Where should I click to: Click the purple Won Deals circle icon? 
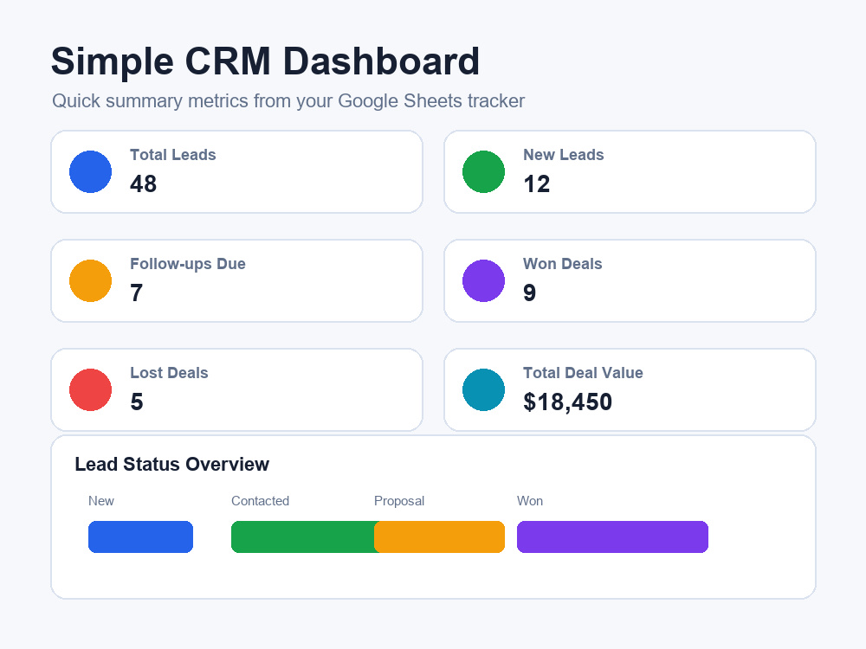point(484,281)
